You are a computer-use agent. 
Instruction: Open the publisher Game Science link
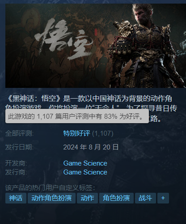point(85,172)
